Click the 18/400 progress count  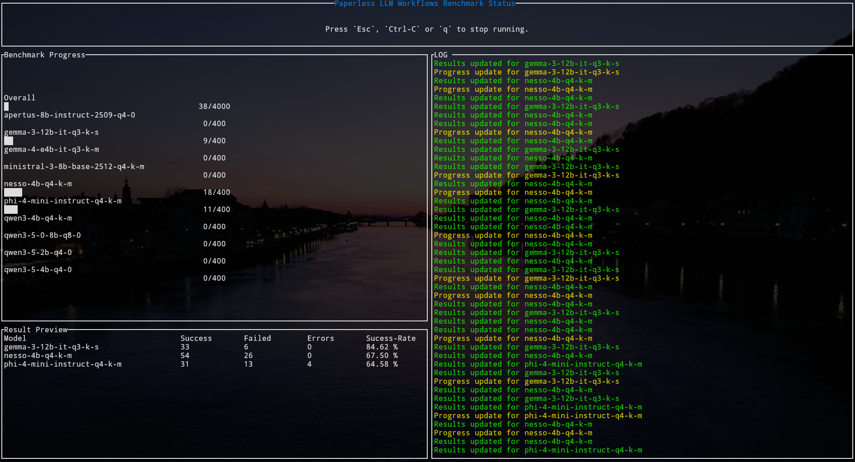click(x=216, y=193)
